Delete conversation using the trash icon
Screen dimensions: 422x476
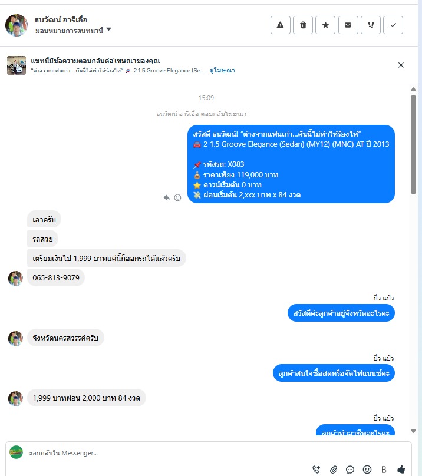point(303,25)
